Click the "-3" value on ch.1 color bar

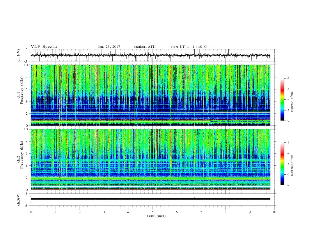point(288,78)
